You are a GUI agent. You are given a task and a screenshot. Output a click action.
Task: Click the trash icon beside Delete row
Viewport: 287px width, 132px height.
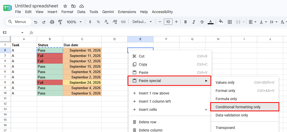click(135, 122)
